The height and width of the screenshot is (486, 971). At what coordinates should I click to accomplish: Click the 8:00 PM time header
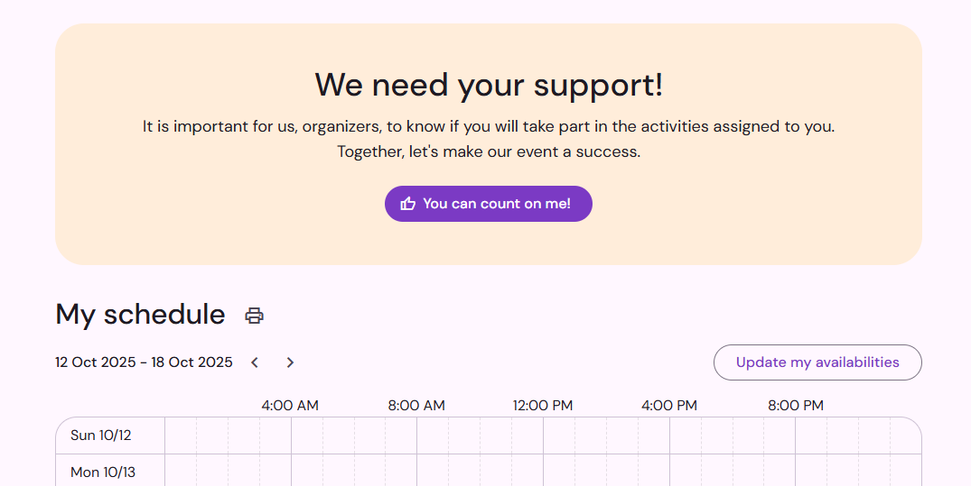[796, 406]
